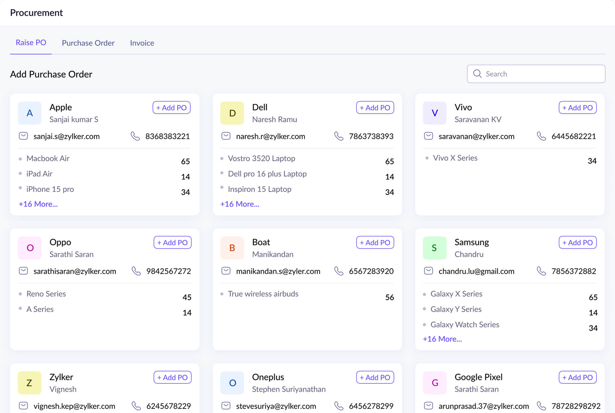Click the phone icon beside 78728298292
Screen dimensions: 615x413
(541, 406)
